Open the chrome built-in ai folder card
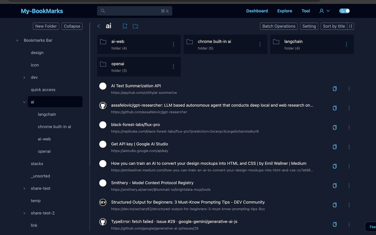This screenshot has width=376, height=235. pos(225,44)
